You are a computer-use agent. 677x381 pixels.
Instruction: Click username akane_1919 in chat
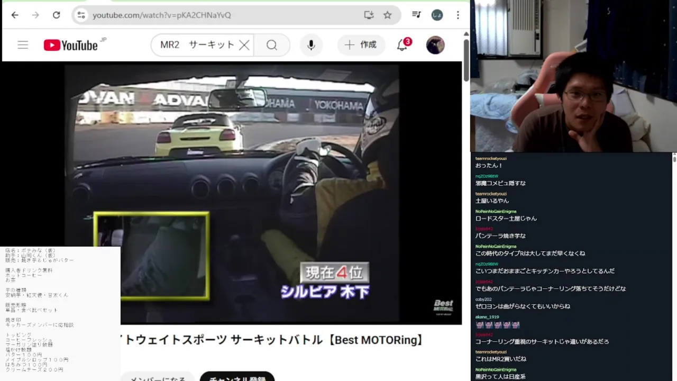click(x=487, y=316)
